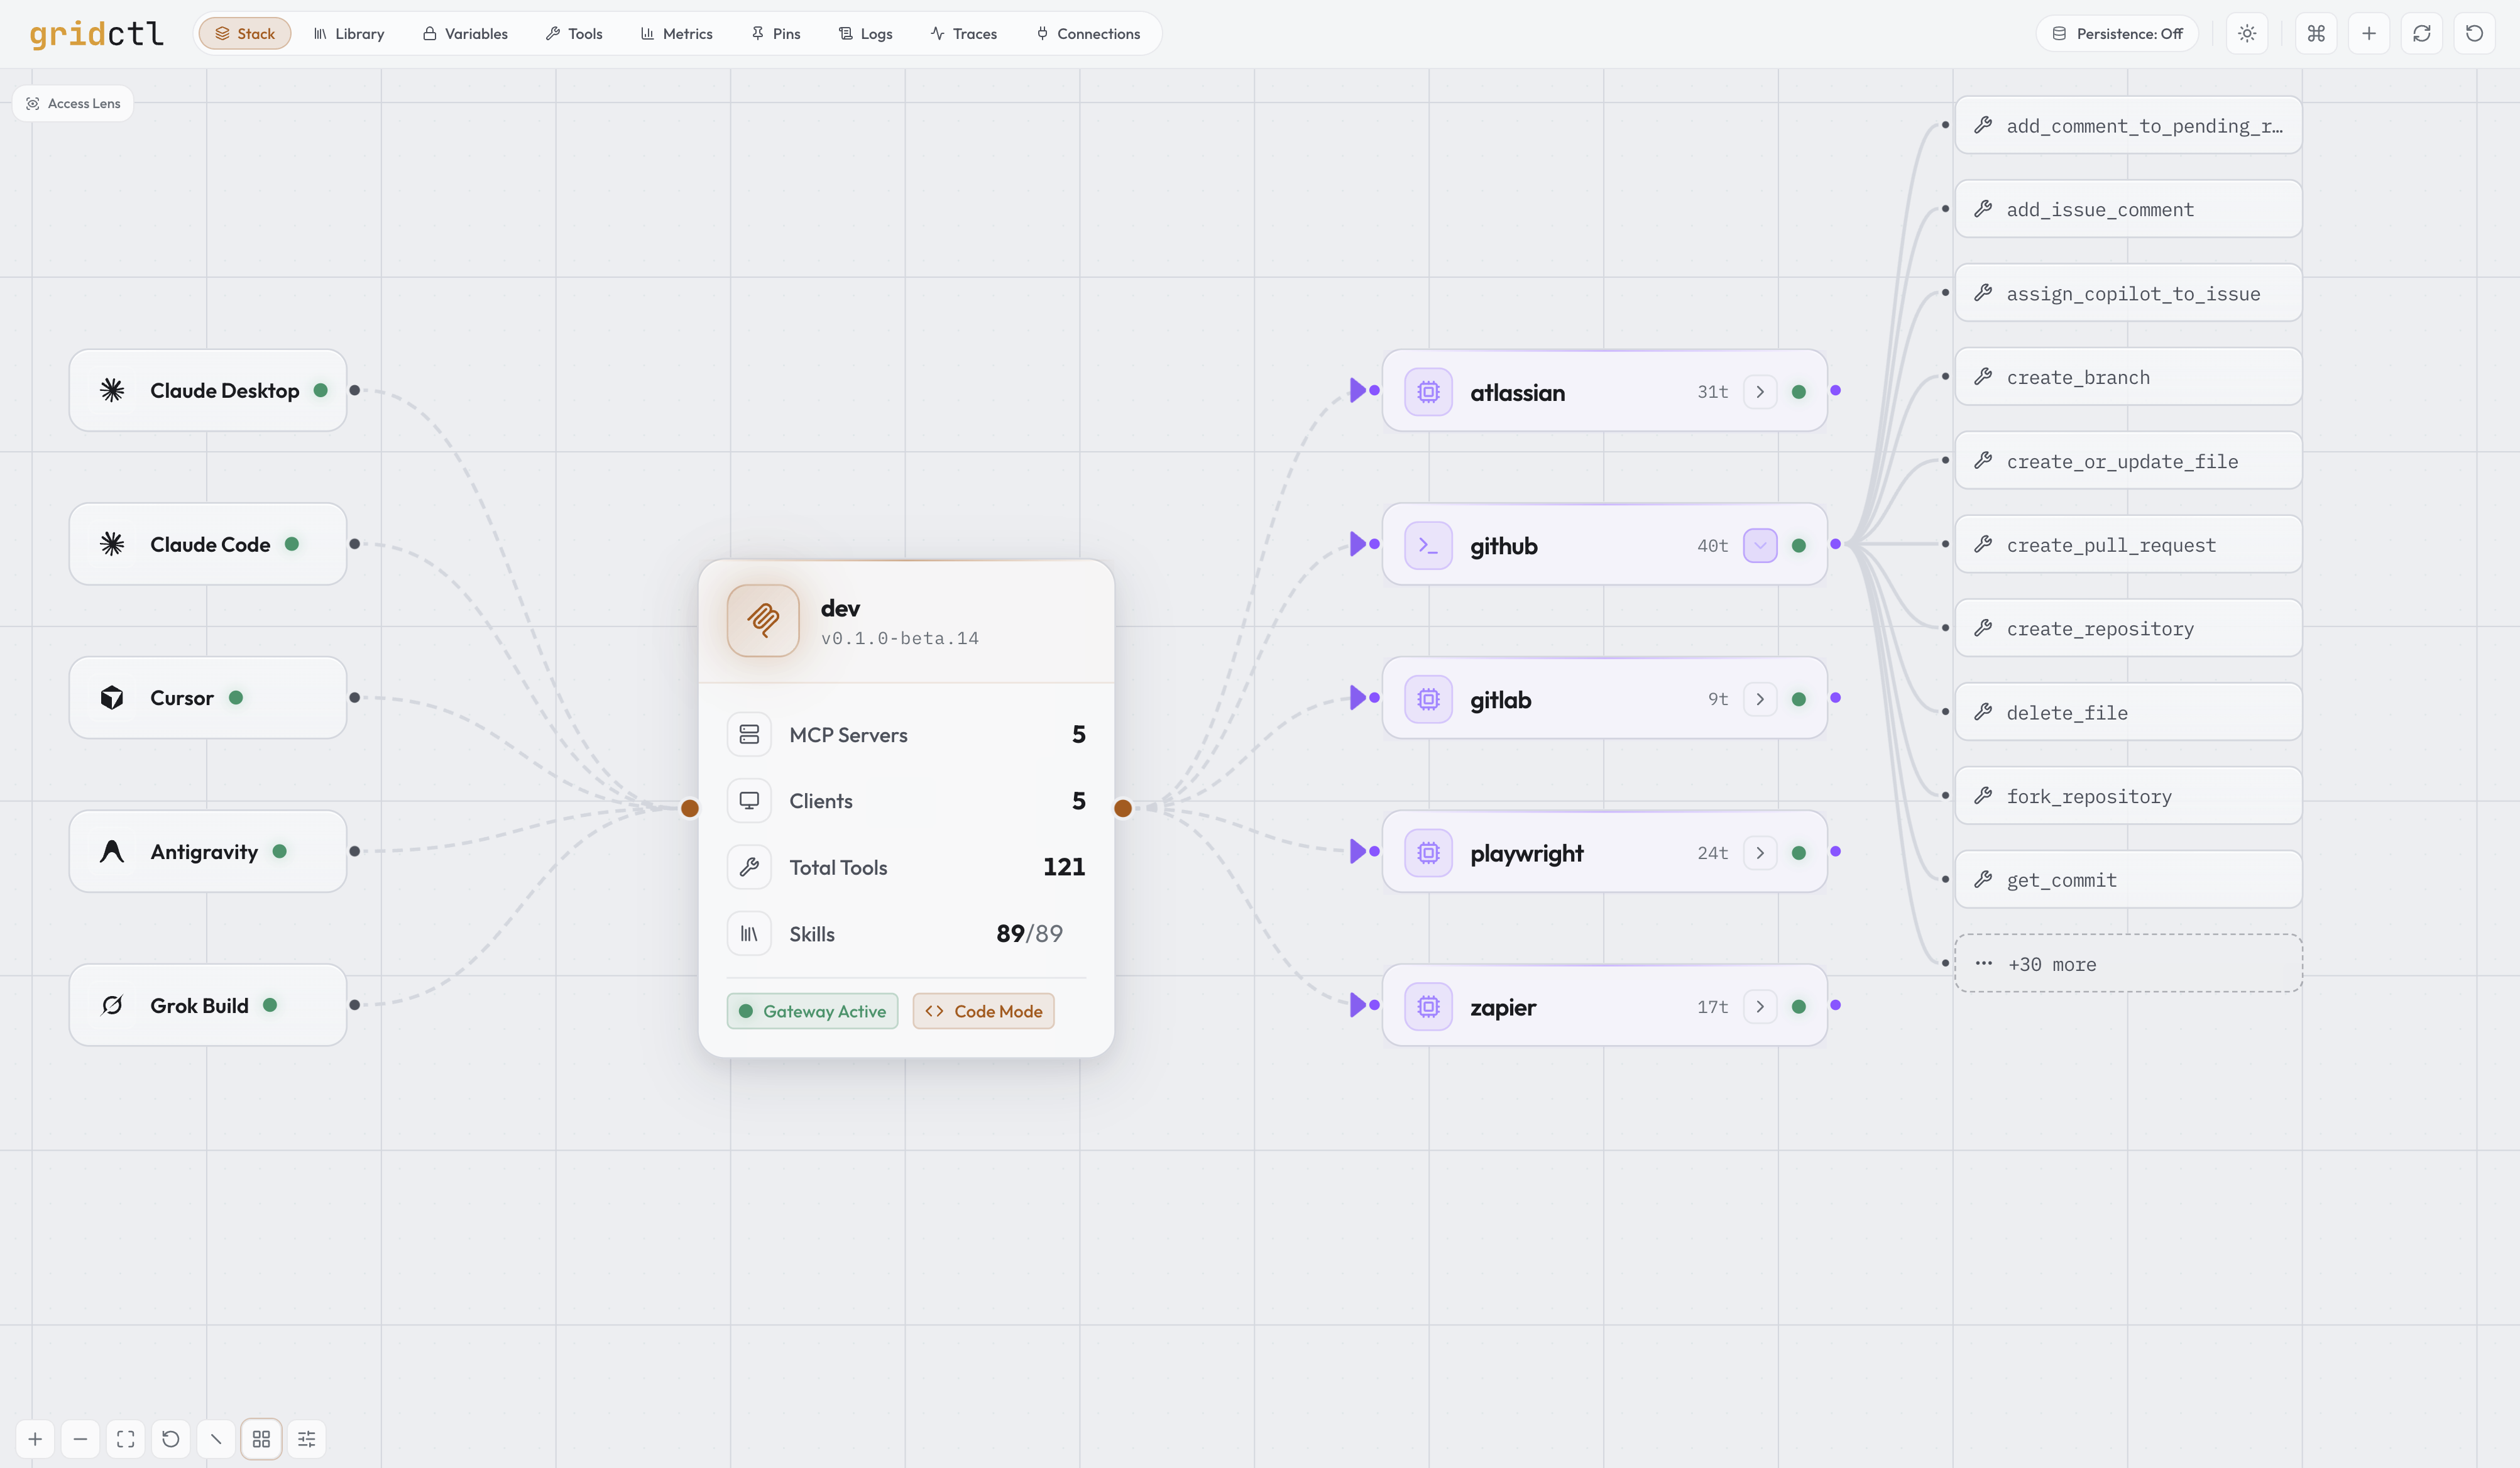This screenshot has height=1468, width=2520.
Task: Open the Library tab
Action: click(349, 34)
